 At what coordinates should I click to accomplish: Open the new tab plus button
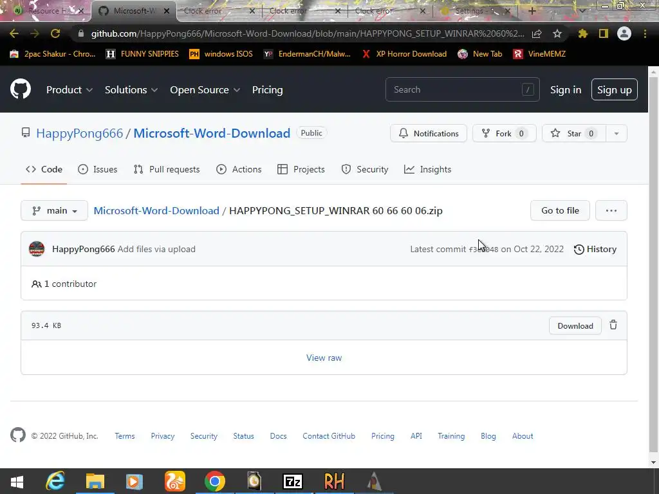point(532,11)
